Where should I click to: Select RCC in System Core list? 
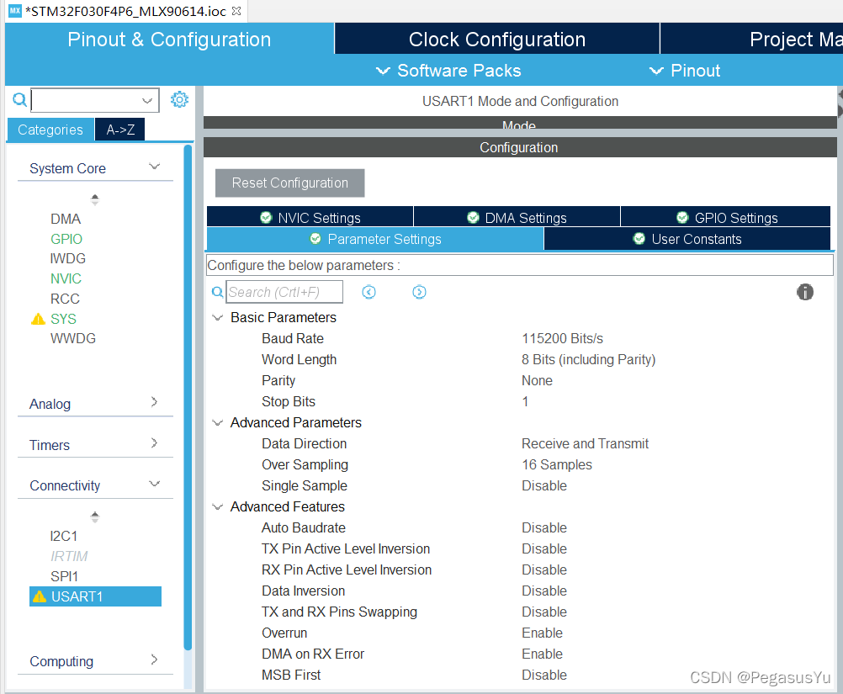point(65,299)
